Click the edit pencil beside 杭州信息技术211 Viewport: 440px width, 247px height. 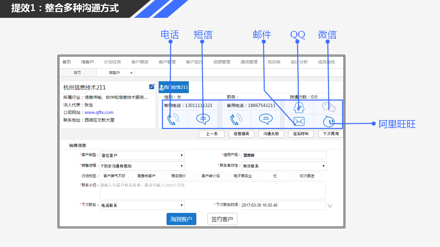click(x=152, y=87)
